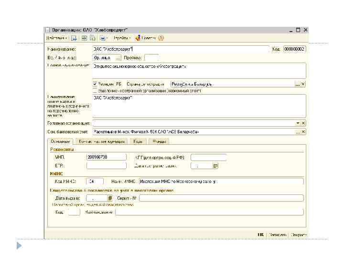Open country selection ellipsis for Республика Беларусь

pos(298,84)
